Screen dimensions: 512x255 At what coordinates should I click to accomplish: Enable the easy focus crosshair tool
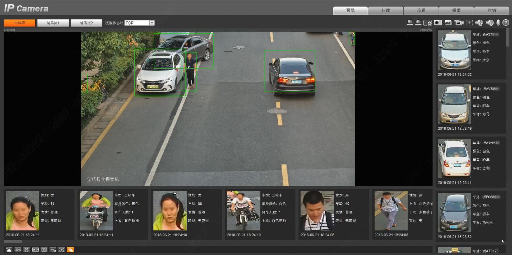click(469, 23)
